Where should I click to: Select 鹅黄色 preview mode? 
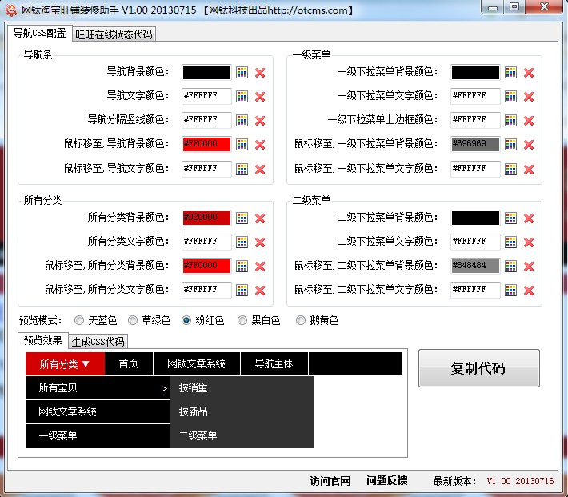300,320
